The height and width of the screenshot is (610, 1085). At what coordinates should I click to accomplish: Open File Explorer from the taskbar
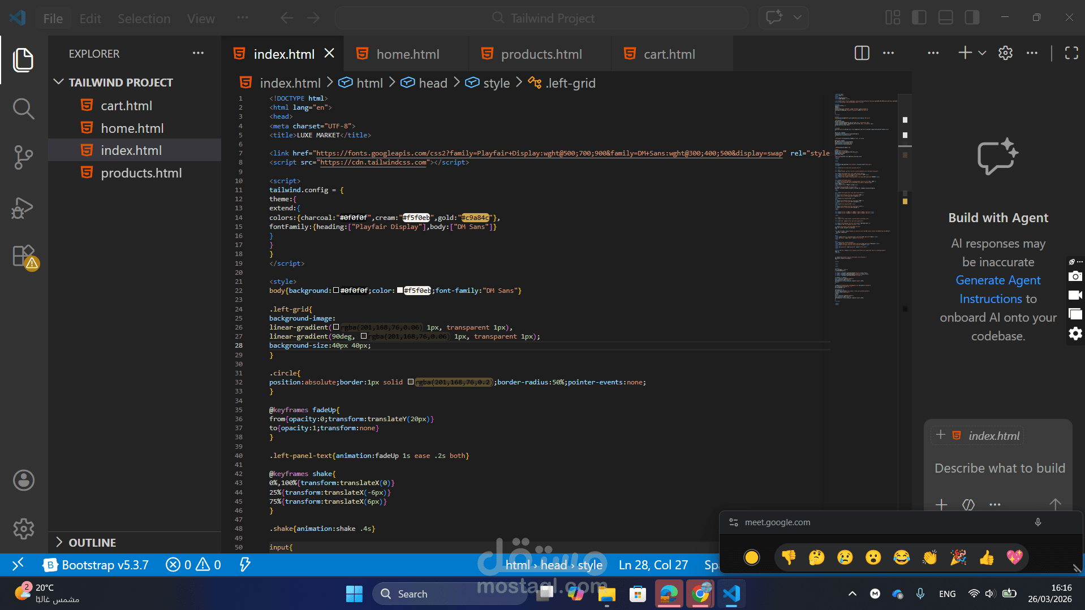pos(606,594)
